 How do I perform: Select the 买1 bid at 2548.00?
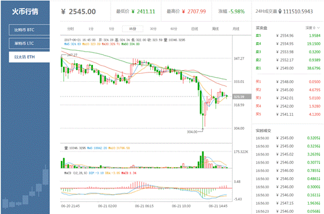tap(288, 82)
